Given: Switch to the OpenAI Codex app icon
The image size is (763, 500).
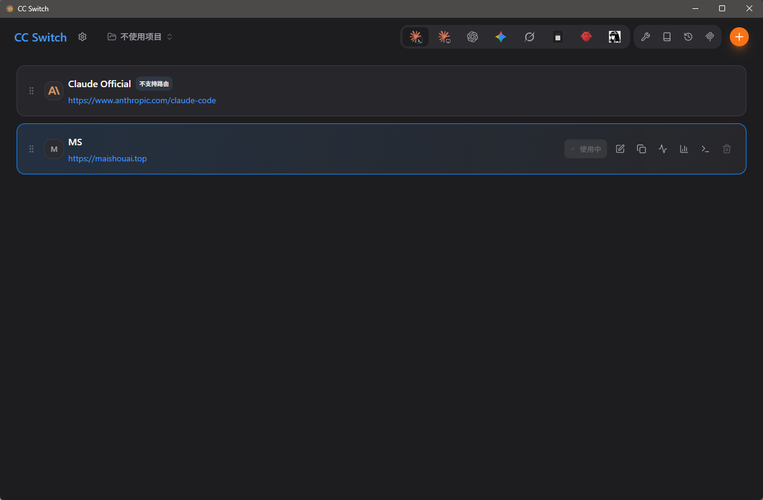Looking at the screenshot, I should [x=473, y=37].
